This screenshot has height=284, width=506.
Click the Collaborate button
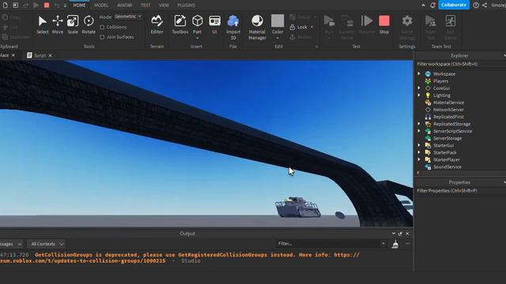pyautogui.click(x=453, y=5)
